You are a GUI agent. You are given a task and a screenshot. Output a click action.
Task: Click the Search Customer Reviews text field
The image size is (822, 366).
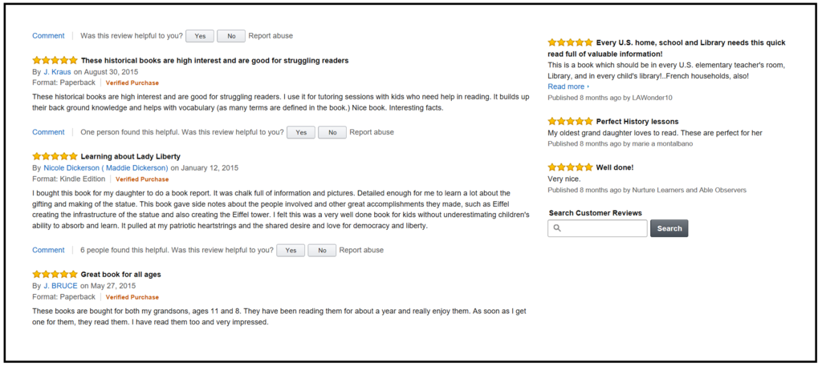click(x=597, y=228)
